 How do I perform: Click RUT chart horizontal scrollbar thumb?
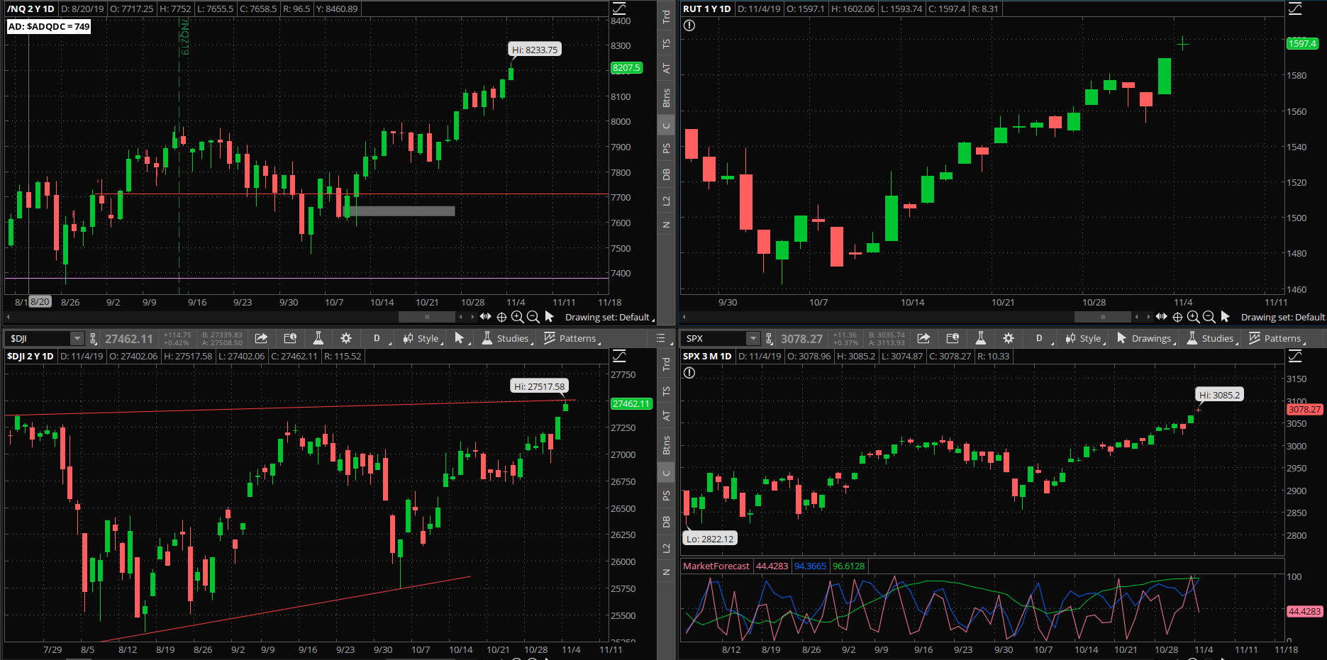[x=1102, y=317]
